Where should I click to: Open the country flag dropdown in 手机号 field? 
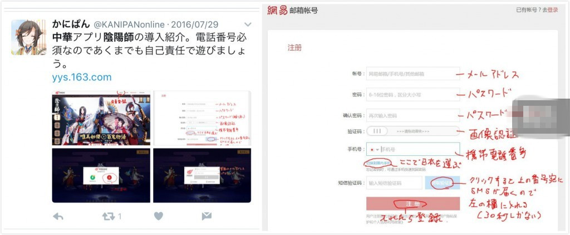coord(375,149)
